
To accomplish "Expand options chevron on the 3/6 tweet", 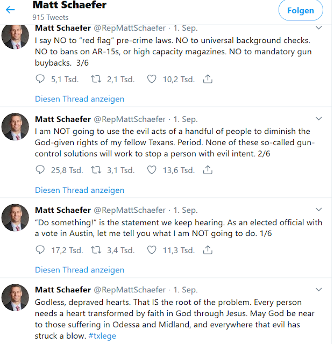I will point(318,27).
